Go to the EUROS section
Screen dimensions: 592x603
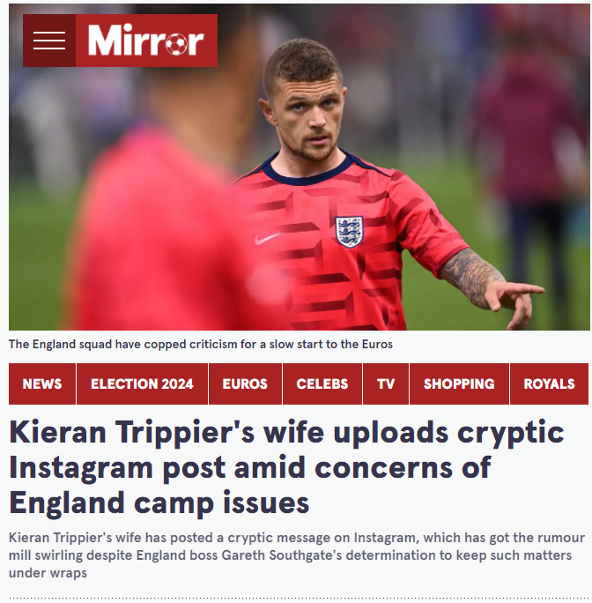245,383
